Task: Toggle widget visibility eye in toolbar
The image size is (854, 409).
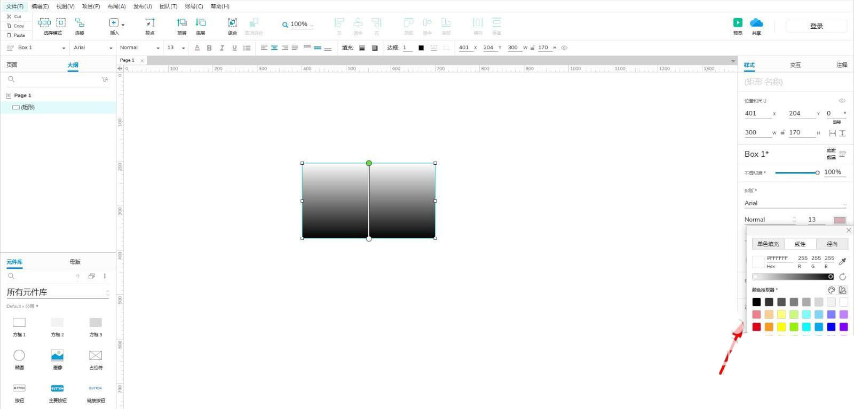Action: tap(564, 47)
